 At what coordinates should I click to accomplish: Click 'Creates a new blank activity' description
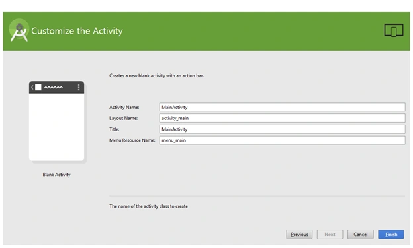[x=156, y=76]
